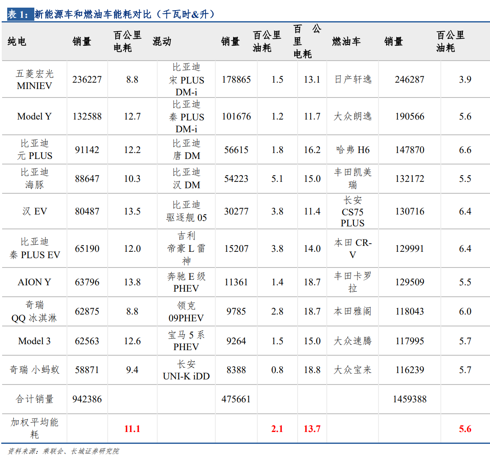Select the AION Y cell

click(34, 282)
